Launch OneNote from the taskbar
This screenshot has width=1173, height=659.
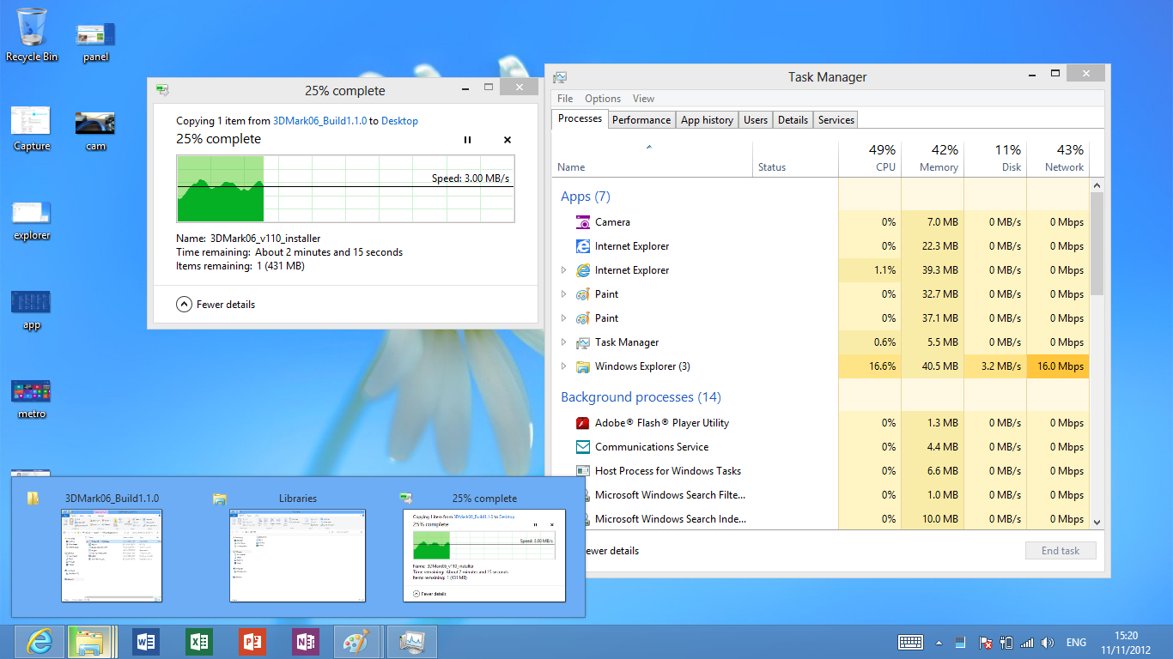pyautogui.click(x=305, y=642)
